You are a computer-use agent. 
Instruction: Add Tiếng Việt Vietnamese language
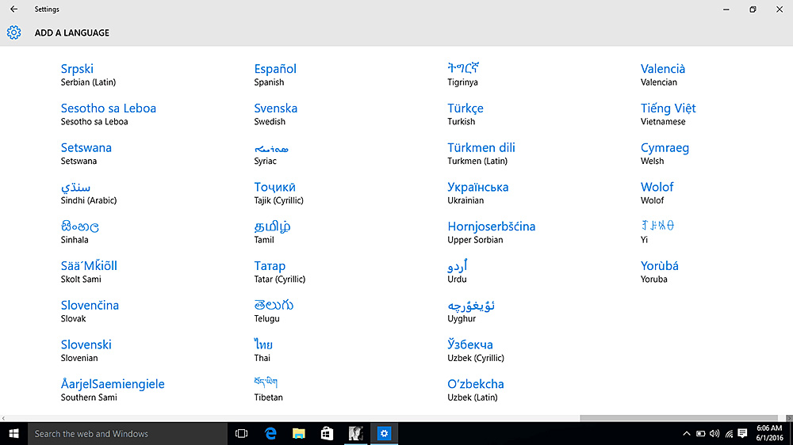(x=668, y=114)
